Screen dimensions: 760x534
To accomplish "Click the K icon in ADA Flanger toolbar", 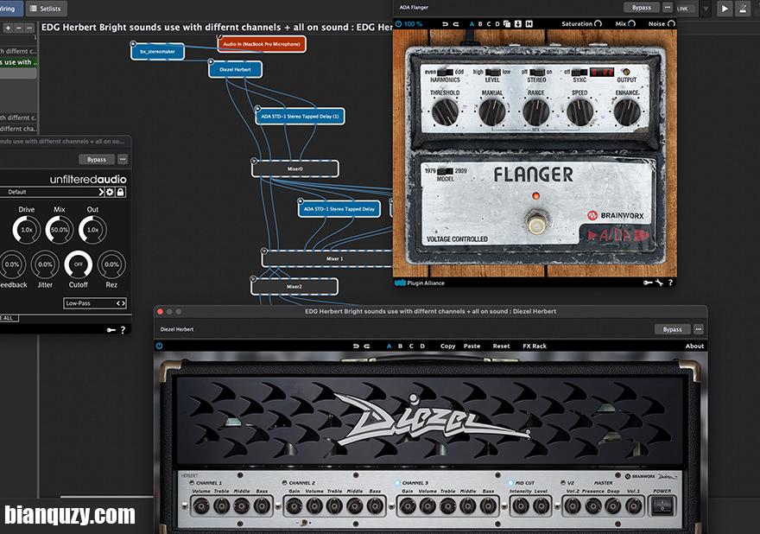I will click(x=529, y=24).
